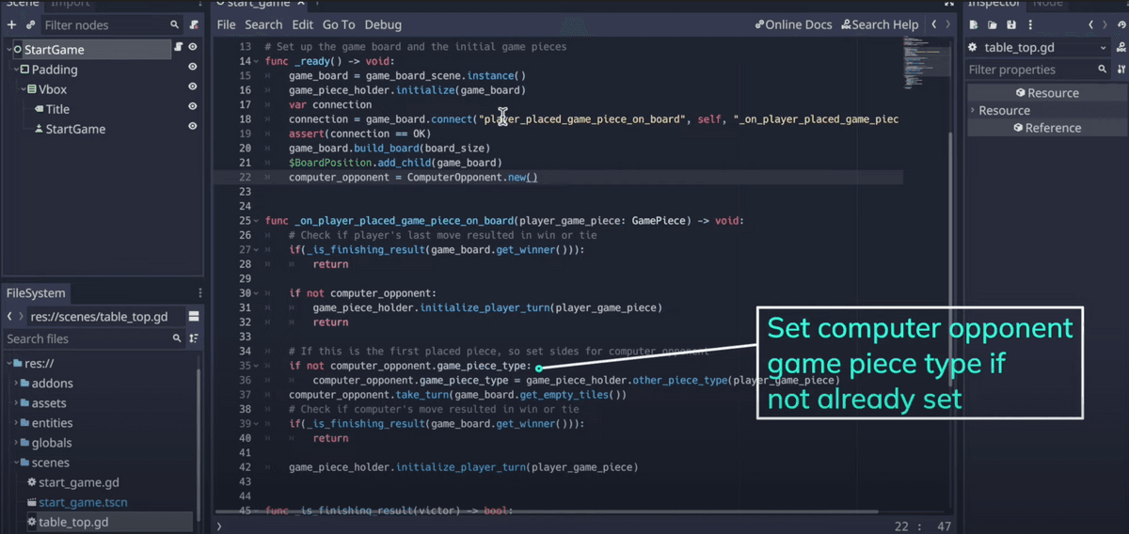The height and width of the screenshot is (534, 1129).
Task: Toggle visibility of Vbox node
Action: click(193, 86)
